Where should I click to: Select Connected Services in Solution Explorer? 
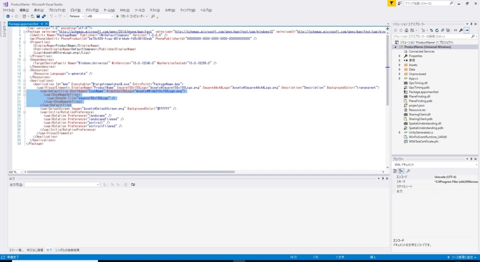(421, 52)
